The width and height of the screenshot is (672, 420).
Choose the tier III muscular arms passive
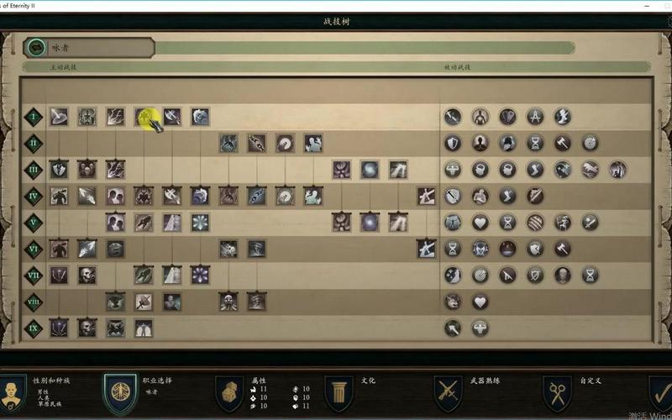tap(453, 170)
